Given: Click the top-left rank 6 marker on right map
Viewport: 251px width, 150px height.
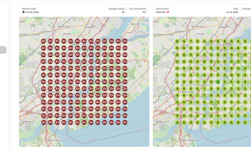Looking at the screenshot, I should click(177, 41).
